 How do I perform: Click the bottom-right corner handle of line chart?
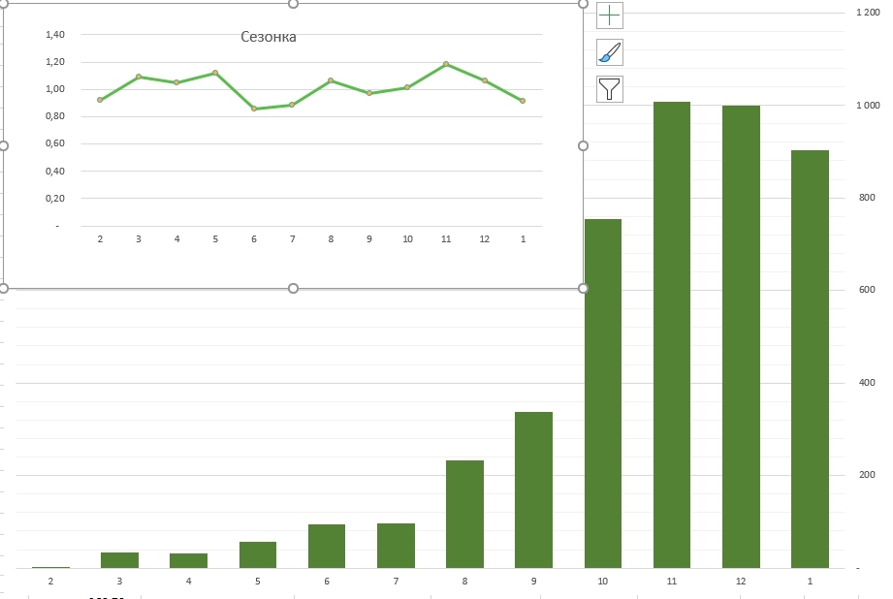pyautogui.click(x=583, y=289)
